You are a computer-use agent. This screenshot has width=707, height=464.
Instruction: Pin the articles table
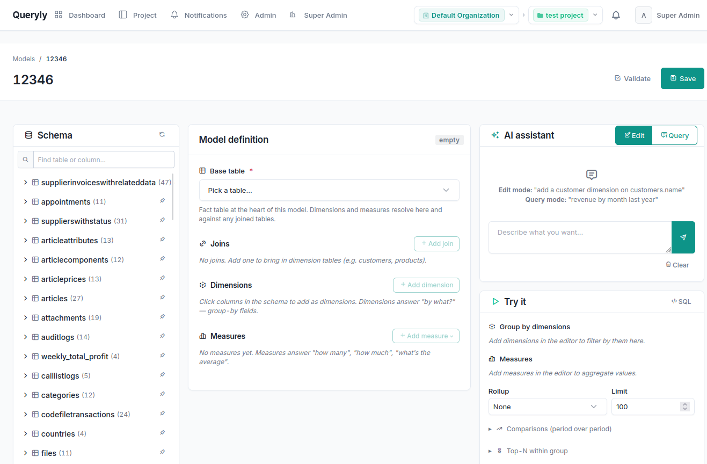(x=162, y=298)
